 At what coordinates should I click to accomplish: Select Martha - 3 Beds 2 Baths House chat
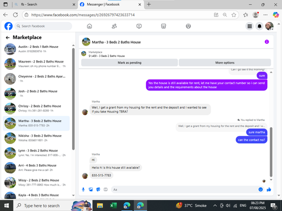tap(36, 123)
